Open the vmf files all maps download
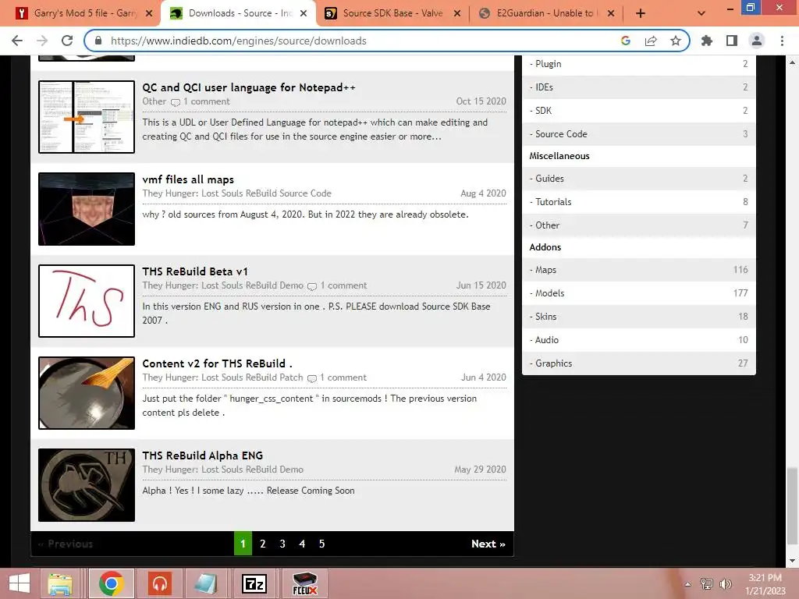Image resolution: width=799 pixels, height=599 pixels. pyautogui.click(x=188, y=179)
